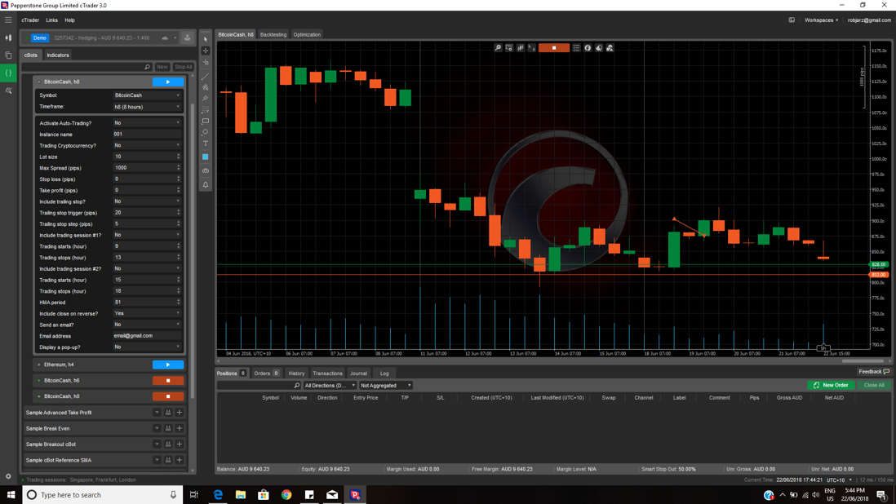Add instance to Sample Advanced Take Profit

pyautogui.click(x=180, y=413)
